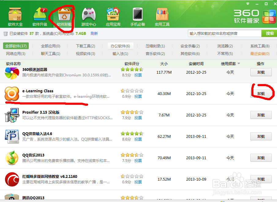The image size is (277, 202).
Task: Click the 2013-10-09 install date
Action: click(196, 179)
